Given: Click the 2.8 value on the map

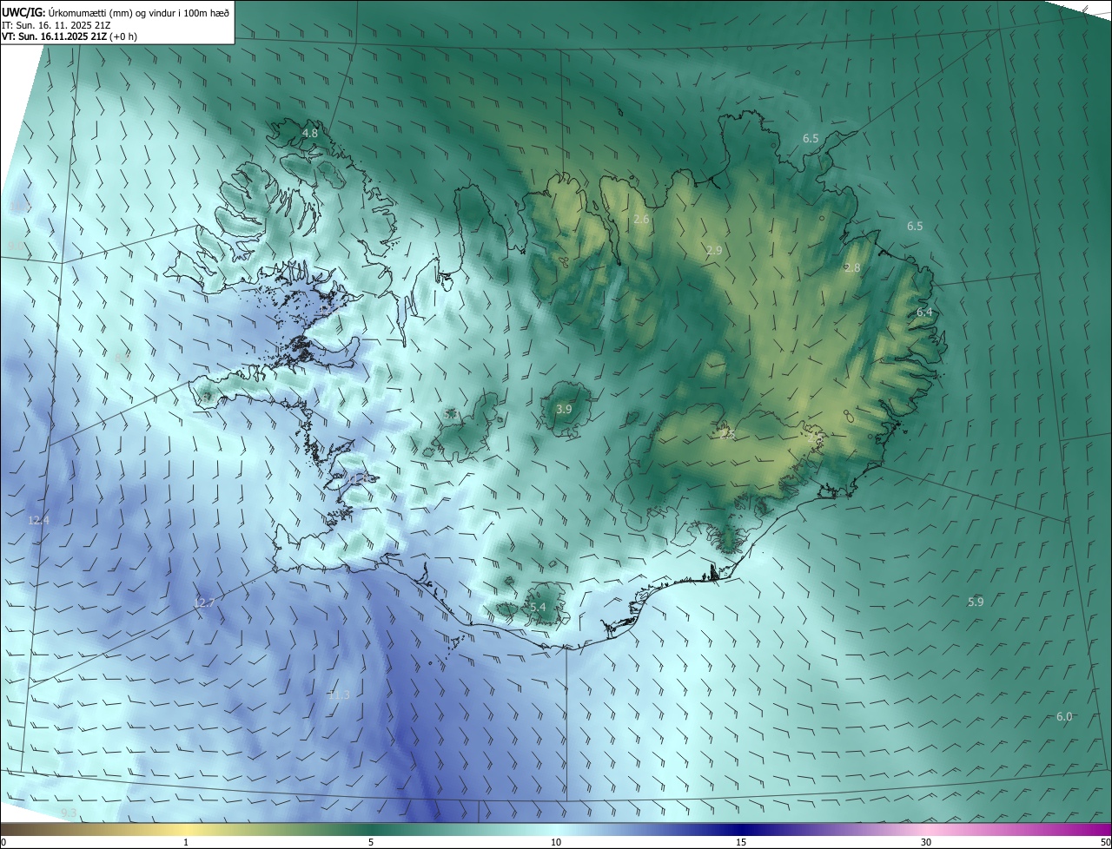Looking at the screenshot, I should click(852, 268).
